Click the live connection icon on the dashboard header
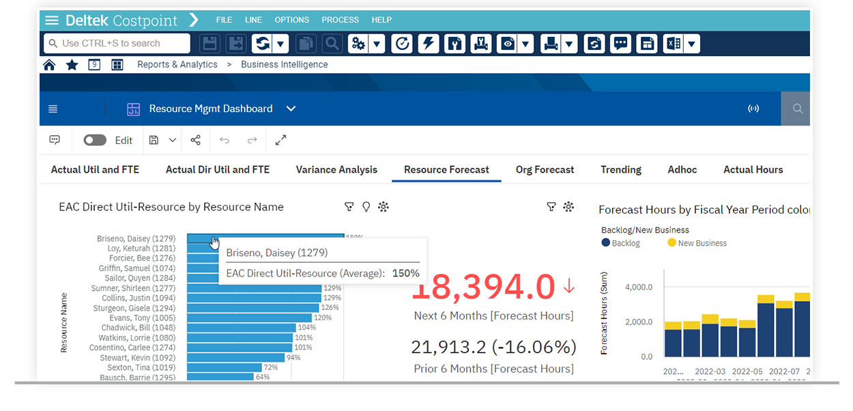 (x=753, y=109)
